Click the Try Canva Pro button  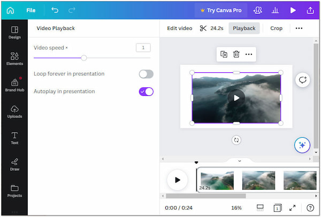(220, 10)
